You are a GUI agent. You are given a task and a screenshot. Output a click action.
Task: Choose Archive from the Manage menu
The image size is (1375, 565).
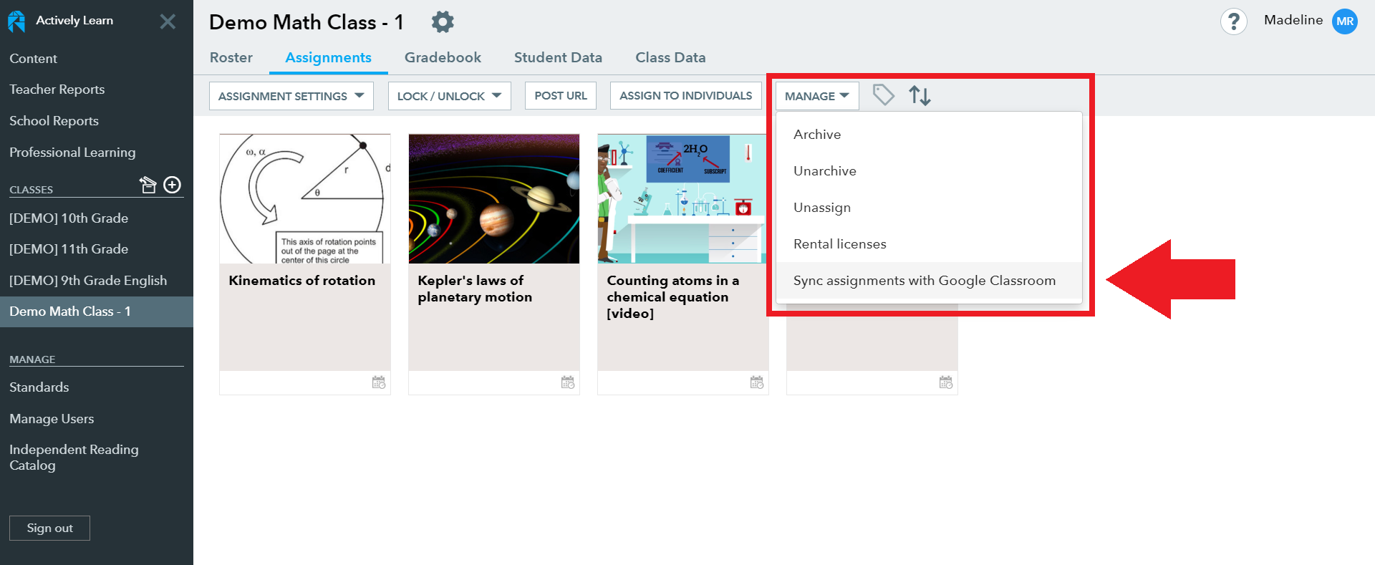pyautogui.click(x=929, y=135)
